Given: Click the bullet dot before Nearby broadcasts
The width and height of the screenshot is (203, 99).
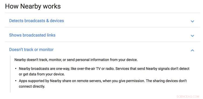Looking at the screenshot, I should click(16, 69).
